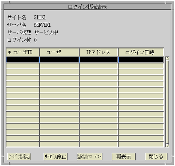This screenshot has width=175, height=166.
Task: Click the ログイン数 label
Action: pyautogui.click(x=19, y=40)
